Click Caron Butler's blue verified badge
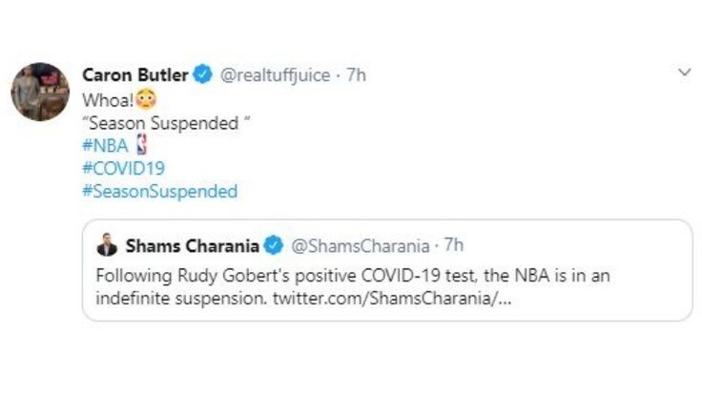The height and width of the screenshot is (395, 702). (x=203, y=74)
